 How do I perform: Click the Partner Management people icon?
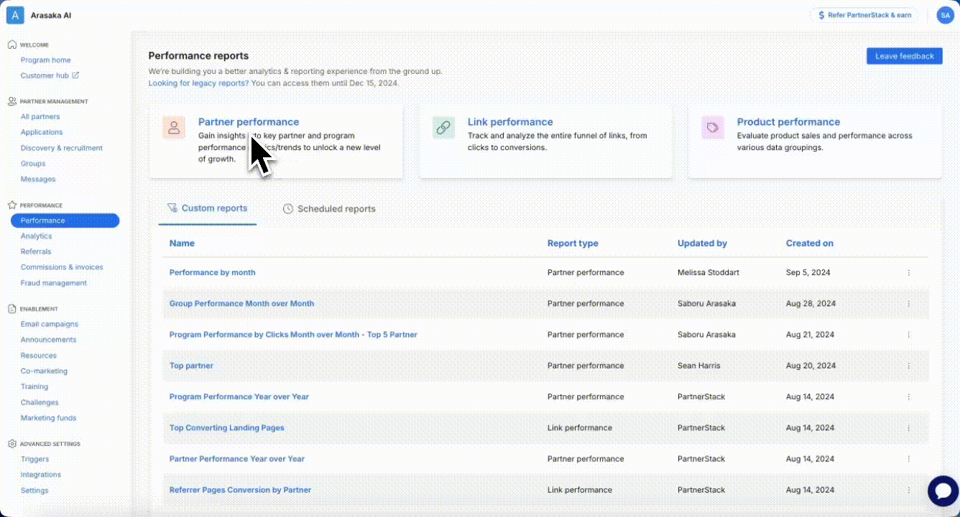pyautogui.click(x=12, y=101)
